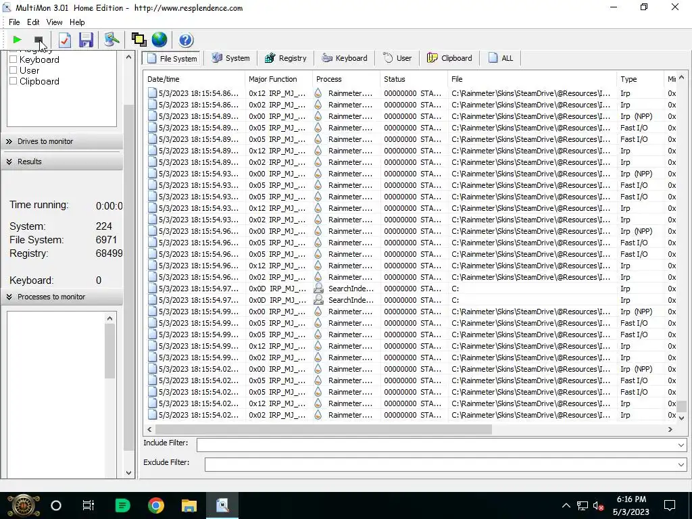Screen dimensions: 692x519
Task: Enable the Clipboard monitor checkbox
Action: (x=14, y=81)
